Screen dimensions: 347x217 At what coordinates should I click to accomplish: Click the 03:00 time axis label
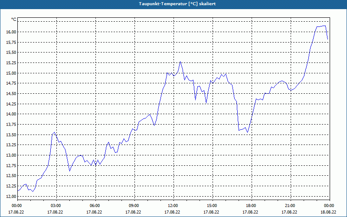point(56,206)
